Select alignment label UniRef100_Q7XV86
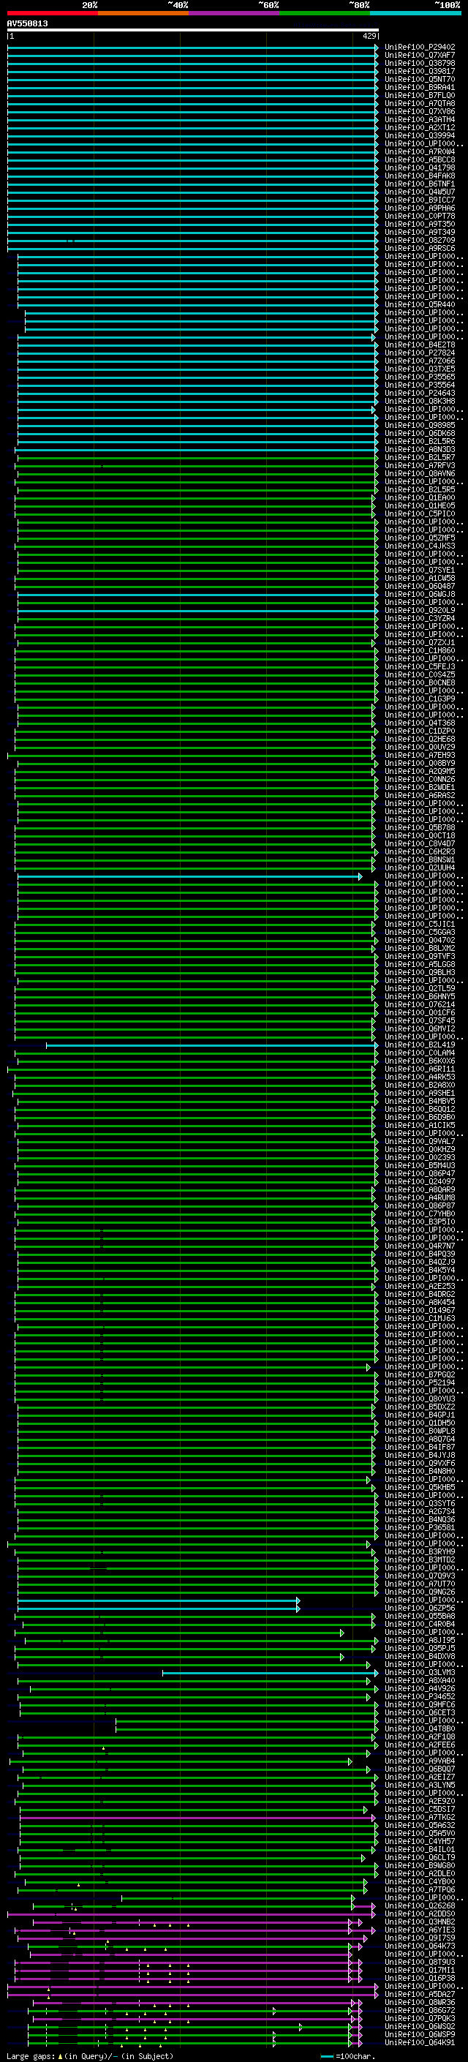The height and width of the screenshot is (2062, 468). click(420, 111)
